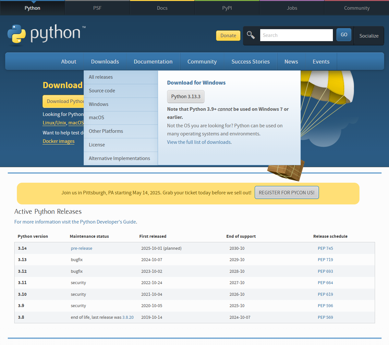Open the Downloads navigation menu

105,62
